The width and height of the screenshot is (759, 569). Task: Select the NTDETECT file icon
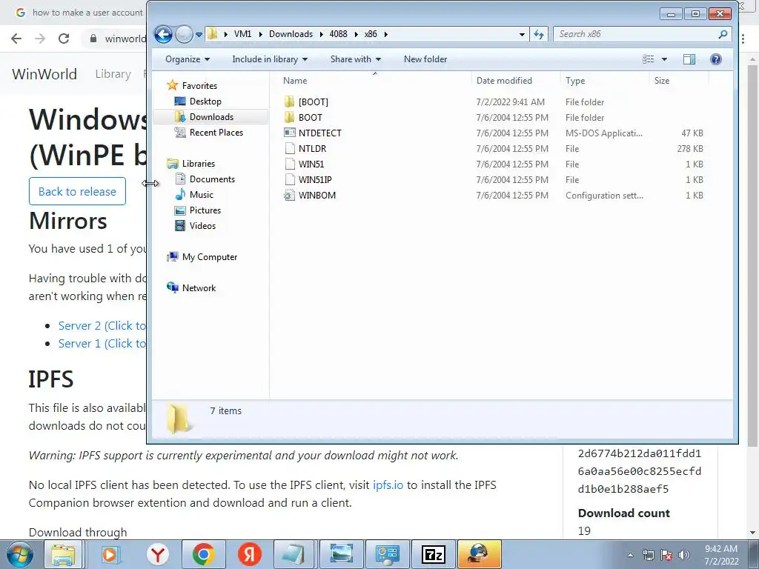(290, 133)
